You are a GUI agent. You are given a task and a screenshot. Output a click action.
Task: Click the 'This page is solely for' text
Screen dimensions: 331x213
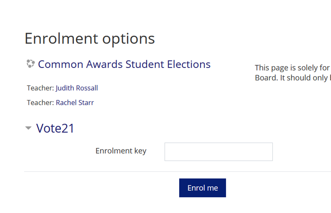pyautogui.click(x=292, y=68)
